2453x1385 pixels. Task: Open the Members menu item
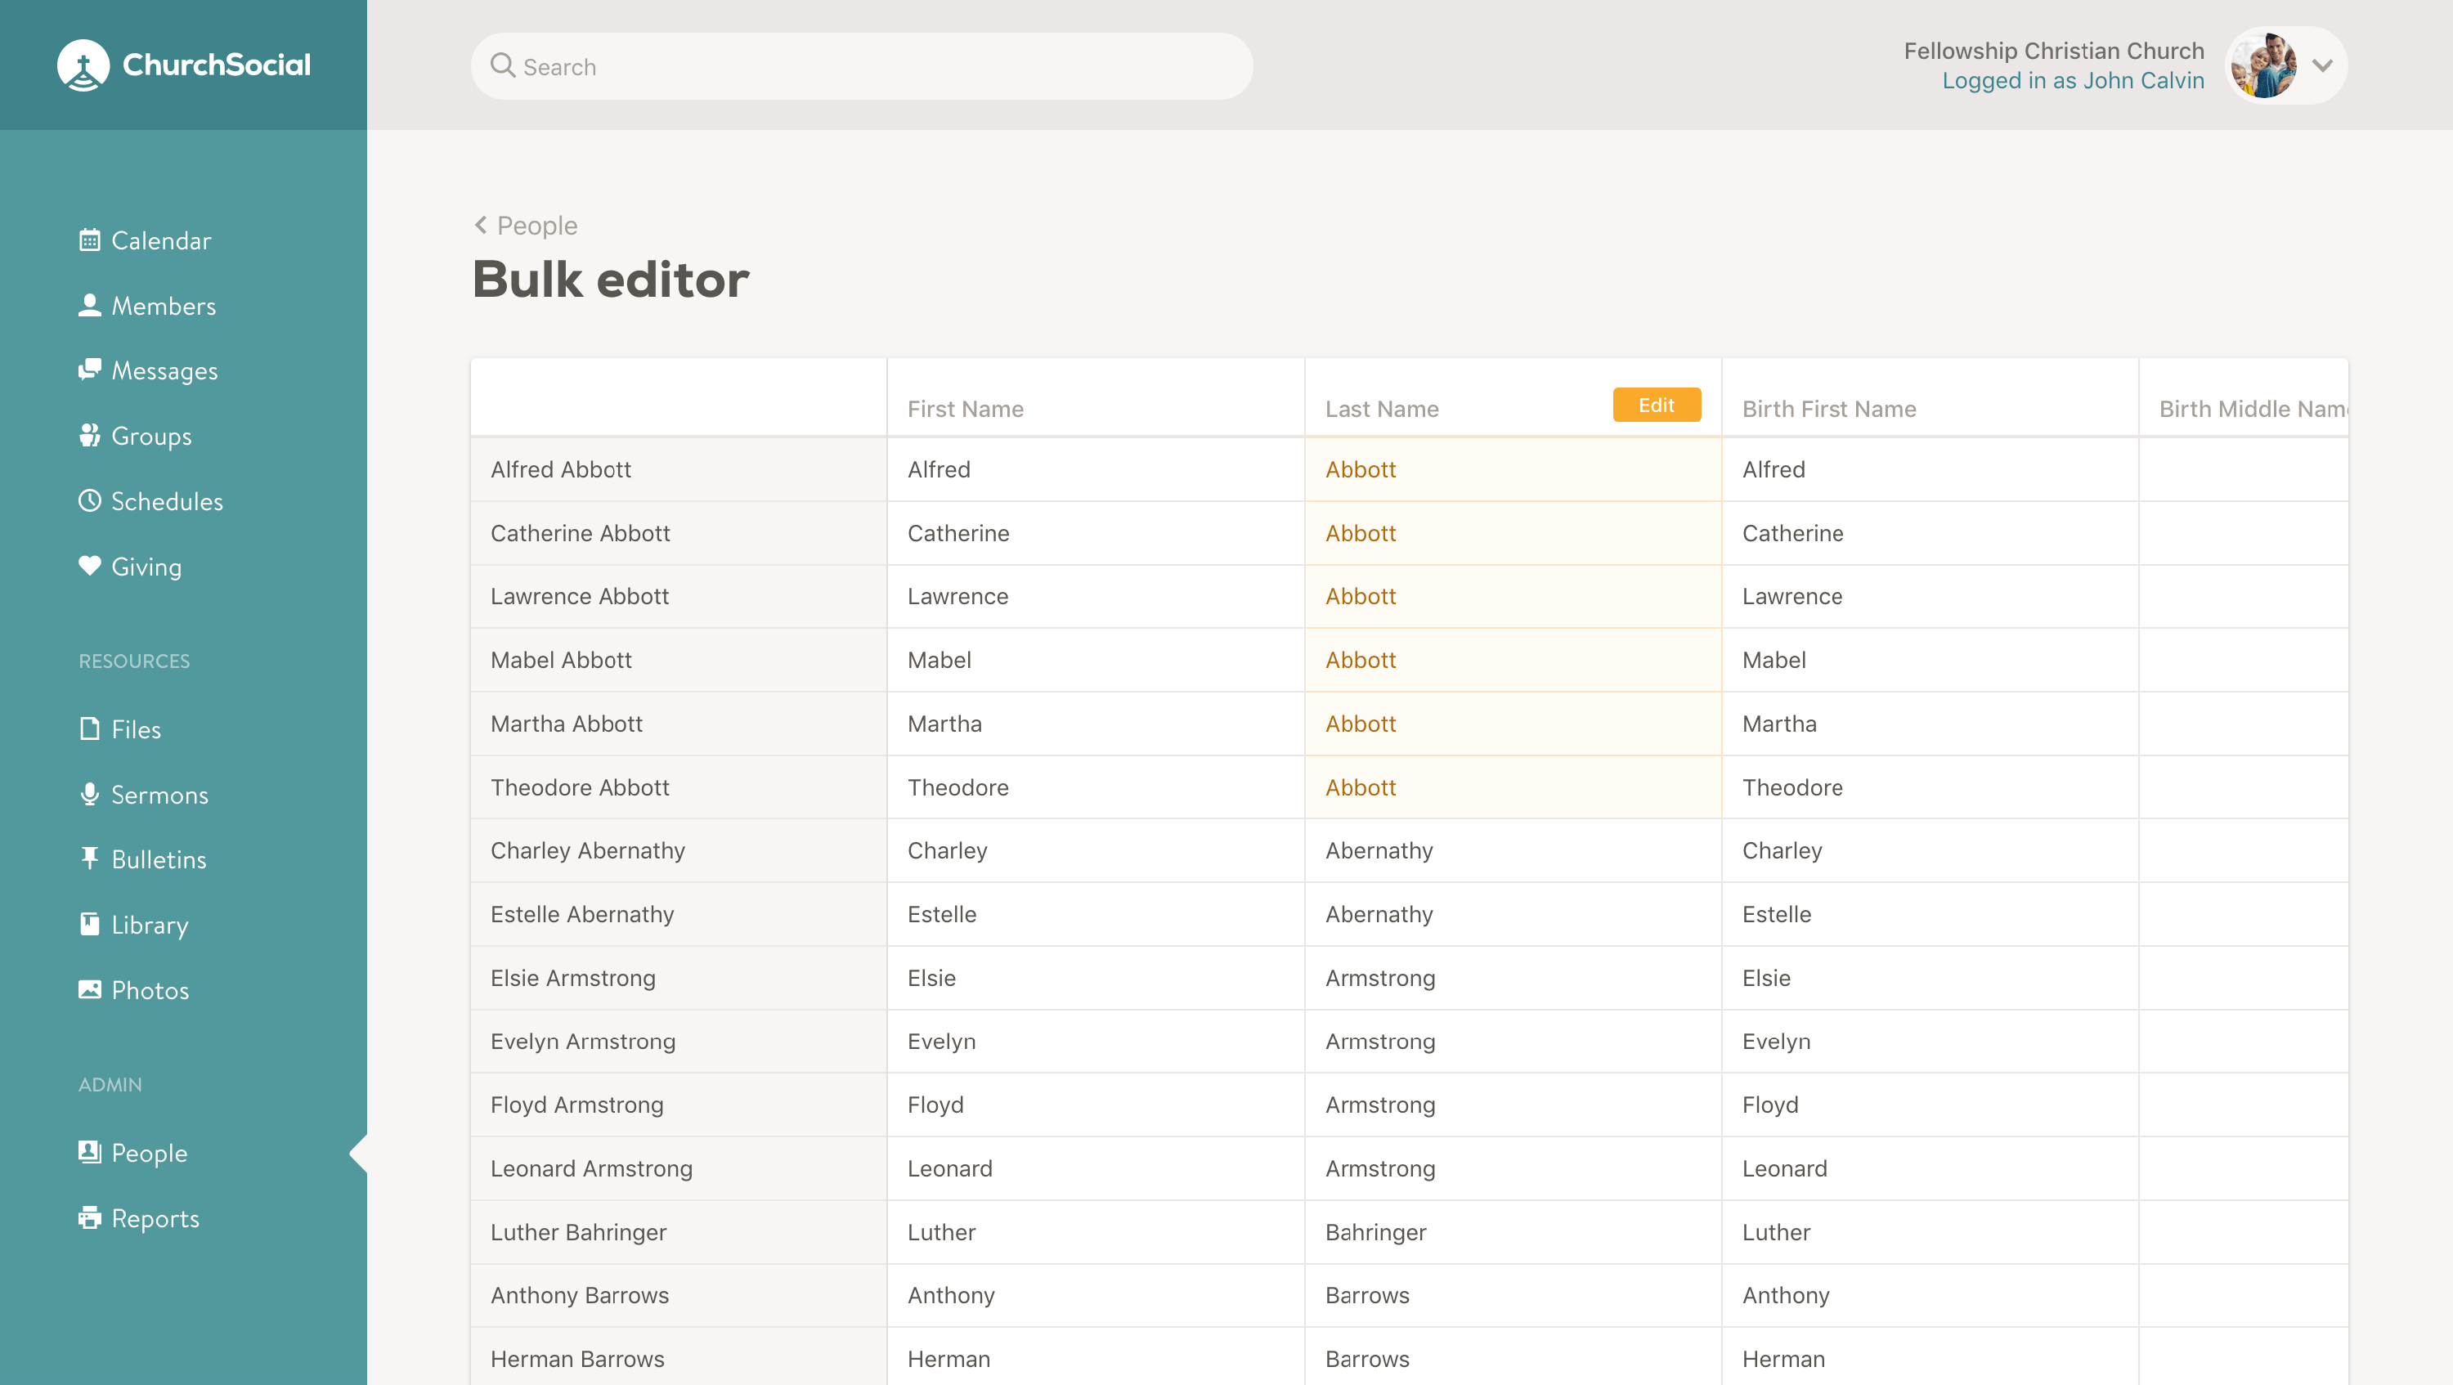click(163, 306)
